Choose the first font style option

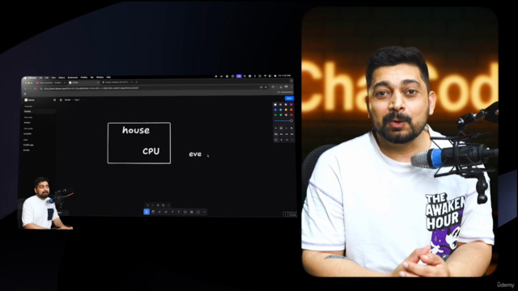pos(276,134)
